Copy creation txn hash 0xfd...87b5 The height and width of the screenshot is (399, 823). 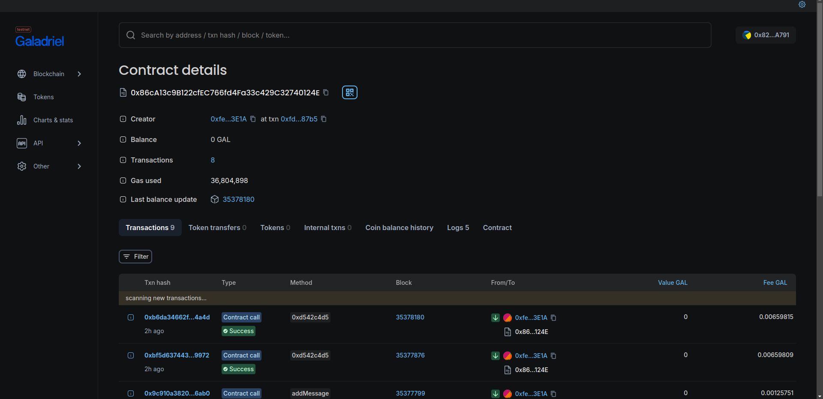coord(324,119)
